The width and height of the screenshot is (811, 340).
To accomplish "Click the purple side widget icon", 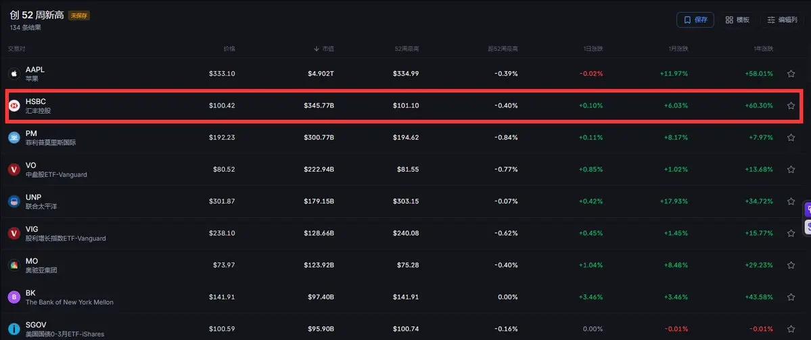I will pyautogui.click(x=808, y=210).
